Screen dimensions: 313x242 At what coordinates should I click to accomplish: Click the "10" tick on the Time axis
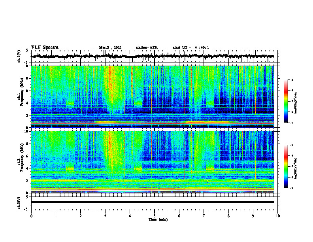pos(278,216)
